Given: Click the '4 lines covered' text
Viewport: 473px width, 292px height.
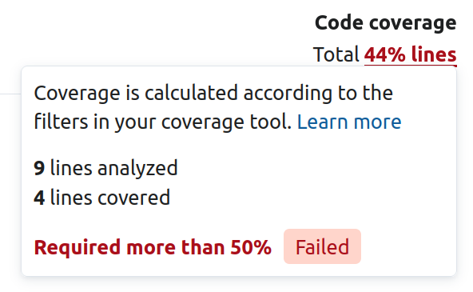Looking at the screenshot, I should coord(102,198).
